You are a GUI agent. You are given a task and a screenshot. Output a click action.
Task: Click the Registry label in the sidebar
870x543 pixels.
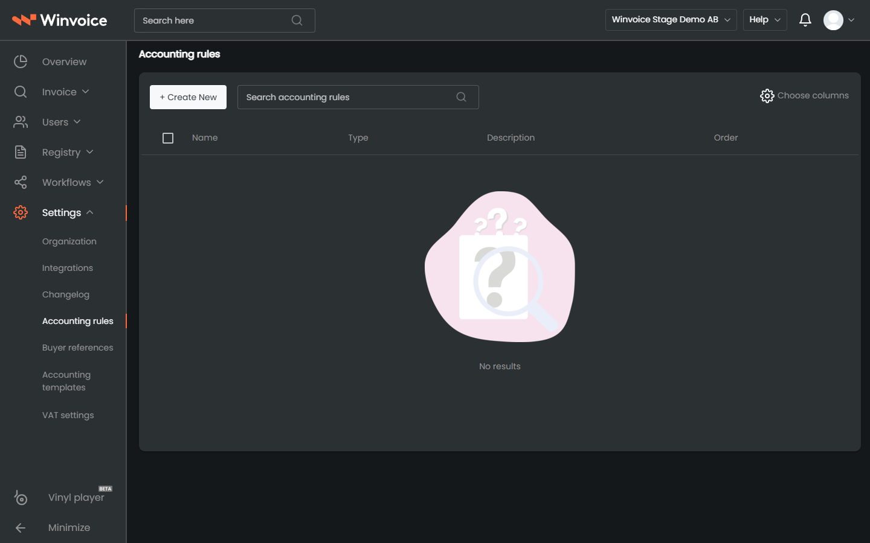tap(61, 152)
